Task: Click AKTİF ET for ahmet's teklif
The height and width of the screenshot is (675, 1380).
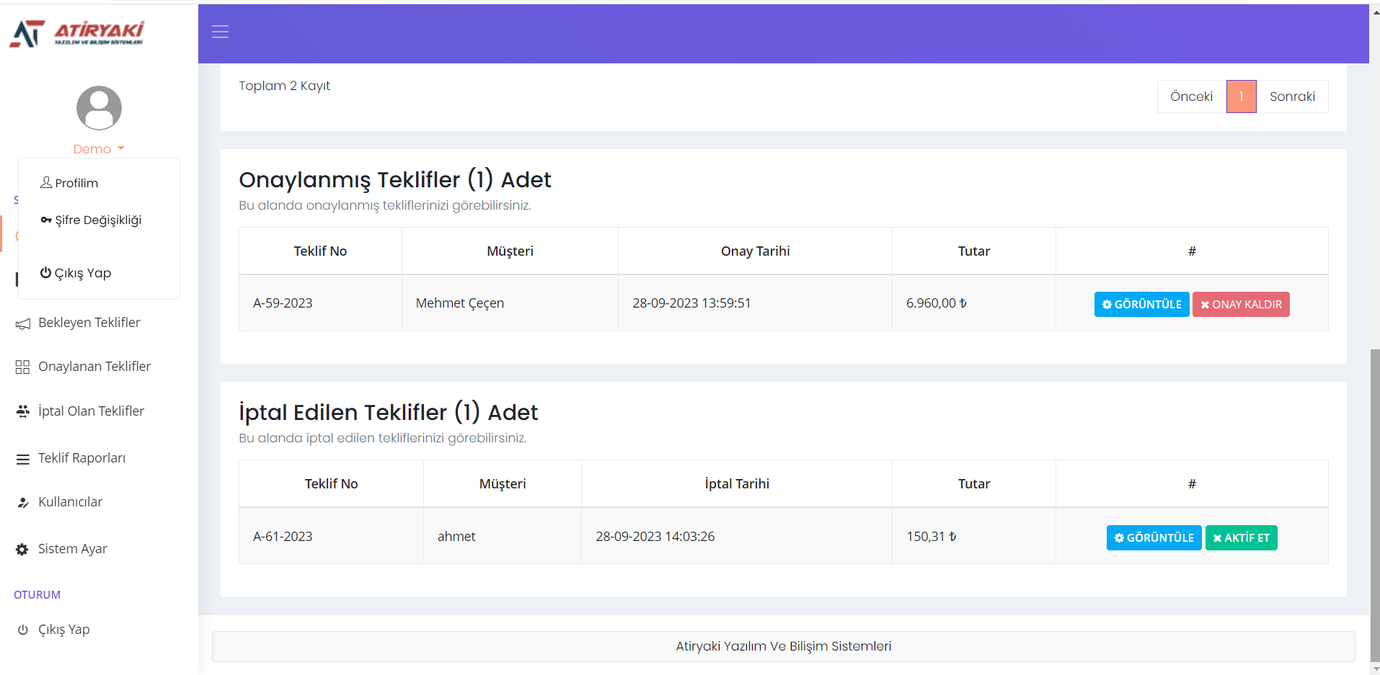Action: (1242, 538)
